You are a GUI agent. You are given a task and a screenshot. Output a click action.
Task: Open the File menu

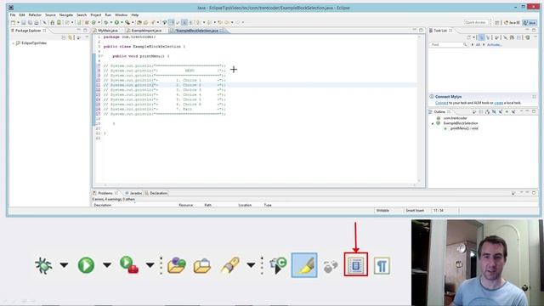click(13, 15)
